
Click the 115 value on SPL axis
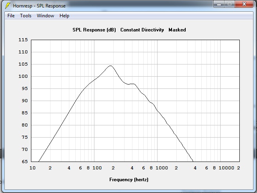point(23,40)
